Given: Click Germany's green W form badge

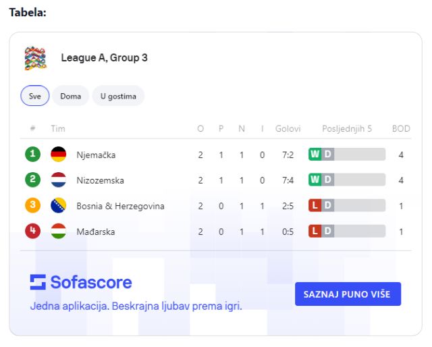Looking at the screenshot, I should 315,155.
